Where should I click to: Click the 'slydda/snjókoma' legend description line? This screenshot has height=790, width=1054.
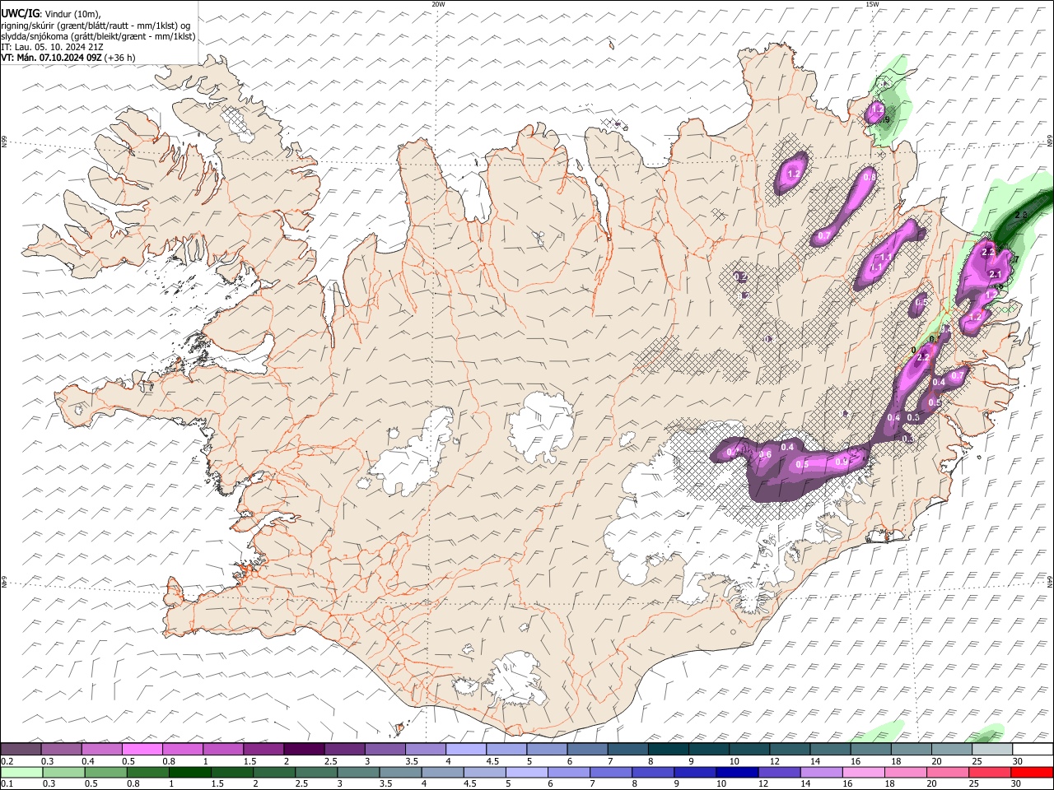pos(98,36)
